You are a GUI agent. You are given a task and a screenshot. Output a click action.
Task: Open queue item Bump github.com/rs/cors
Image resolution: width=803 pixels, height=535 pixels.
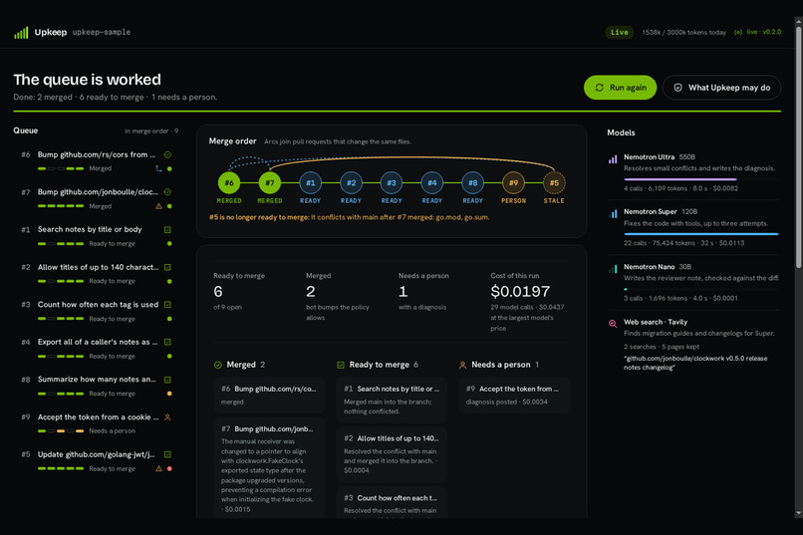[x=97, y=160]
